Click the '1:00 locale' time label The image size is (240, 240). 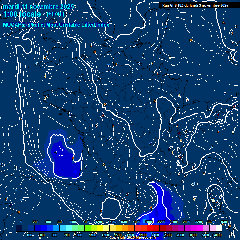(22, 14)
